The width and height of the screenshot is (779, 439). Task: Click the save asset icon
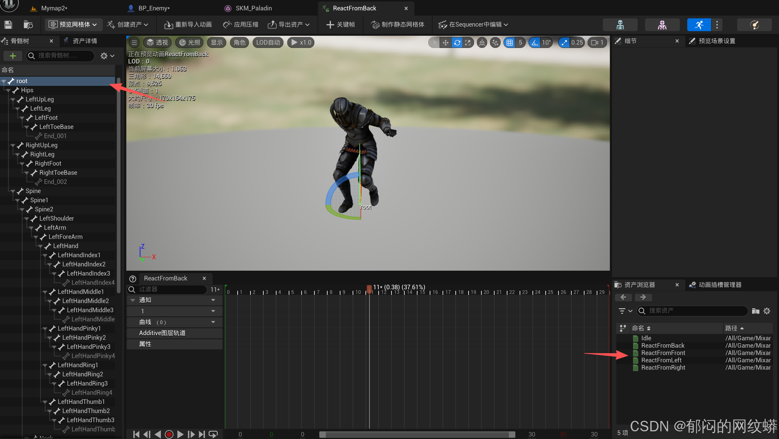pos(8,25)
